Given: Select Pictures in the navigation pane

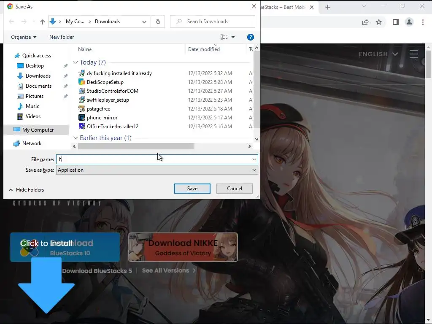Looking at the screenshot, I should pos(35,96).
